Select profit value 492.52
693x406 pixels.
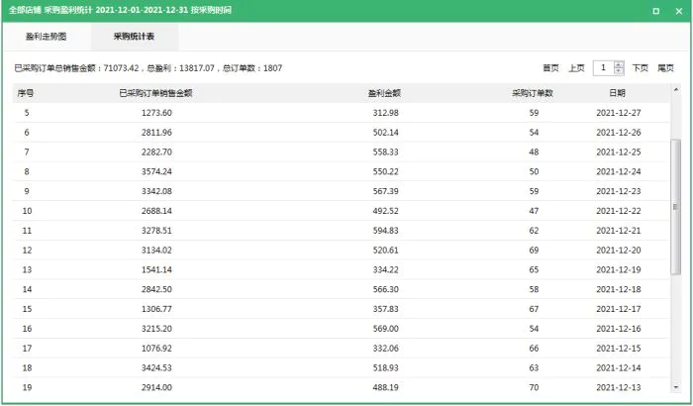click(x=385, y=211)
